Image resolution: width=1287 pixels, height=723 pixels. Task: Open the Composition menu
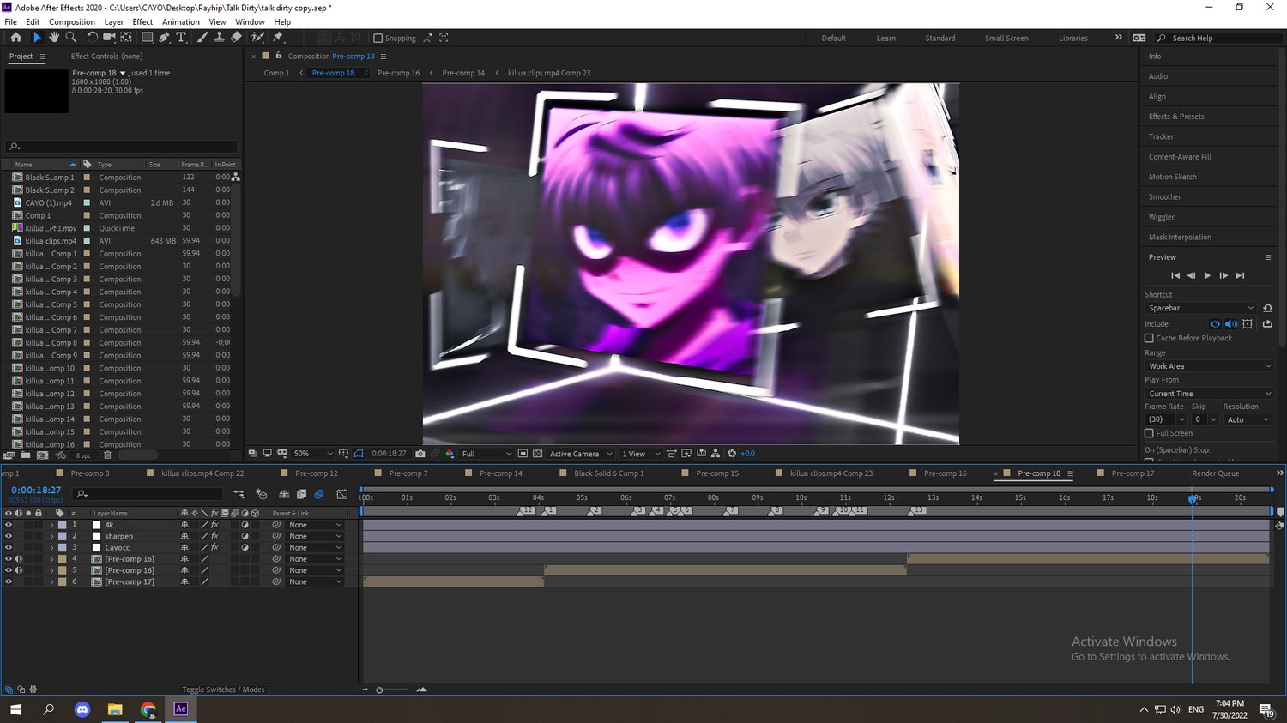pyautogui.click(x=72, y=22)
